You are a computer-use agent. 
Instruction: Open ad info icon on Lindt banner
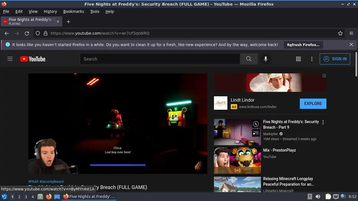point(324,76)
